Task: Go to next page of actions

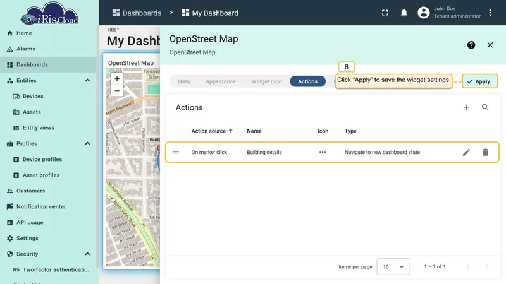Action: 487,266
